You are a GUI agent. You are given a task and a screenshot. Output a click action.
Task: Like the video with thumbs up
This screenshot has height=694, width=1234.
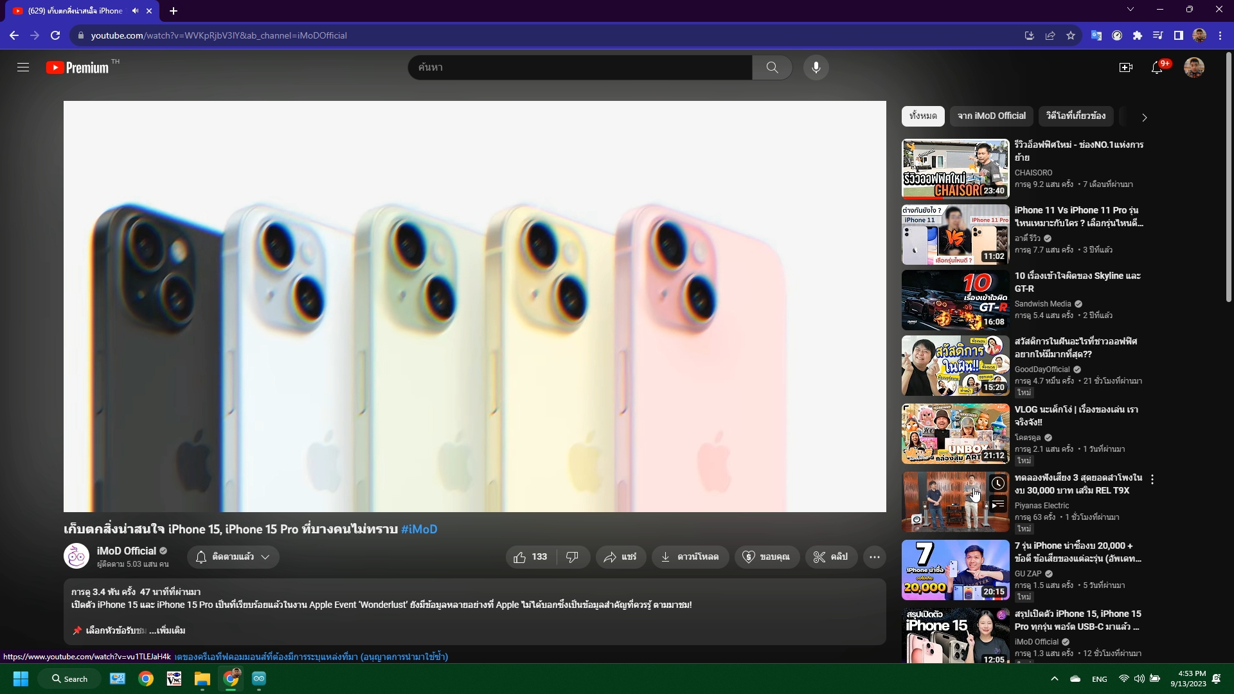(531, 557)
